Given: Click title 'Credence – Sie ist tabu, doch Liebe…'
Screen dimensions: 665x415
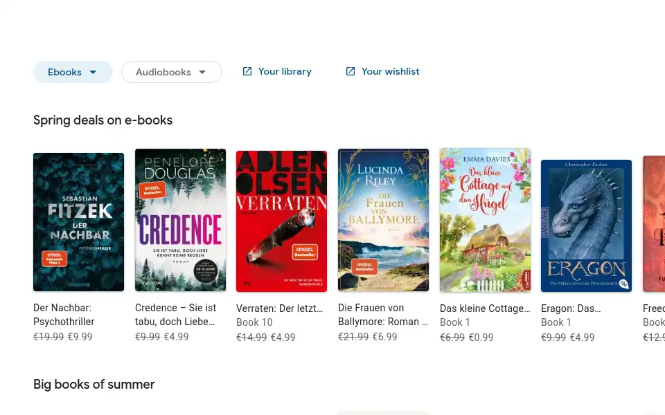Looking at the screenshot, I should 175,315.
